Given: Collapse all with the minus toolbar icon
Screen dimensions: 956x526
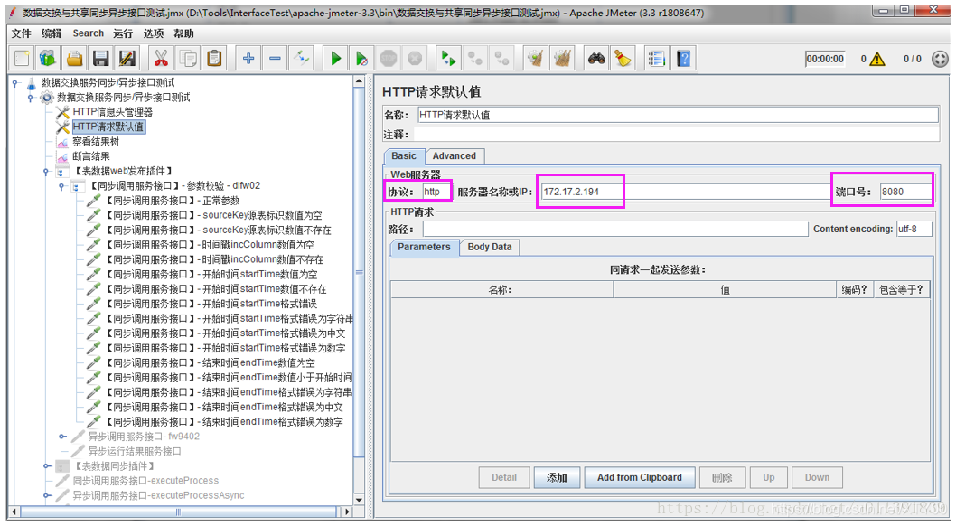Looking at the screenshot, I should (x=275, y=59).
